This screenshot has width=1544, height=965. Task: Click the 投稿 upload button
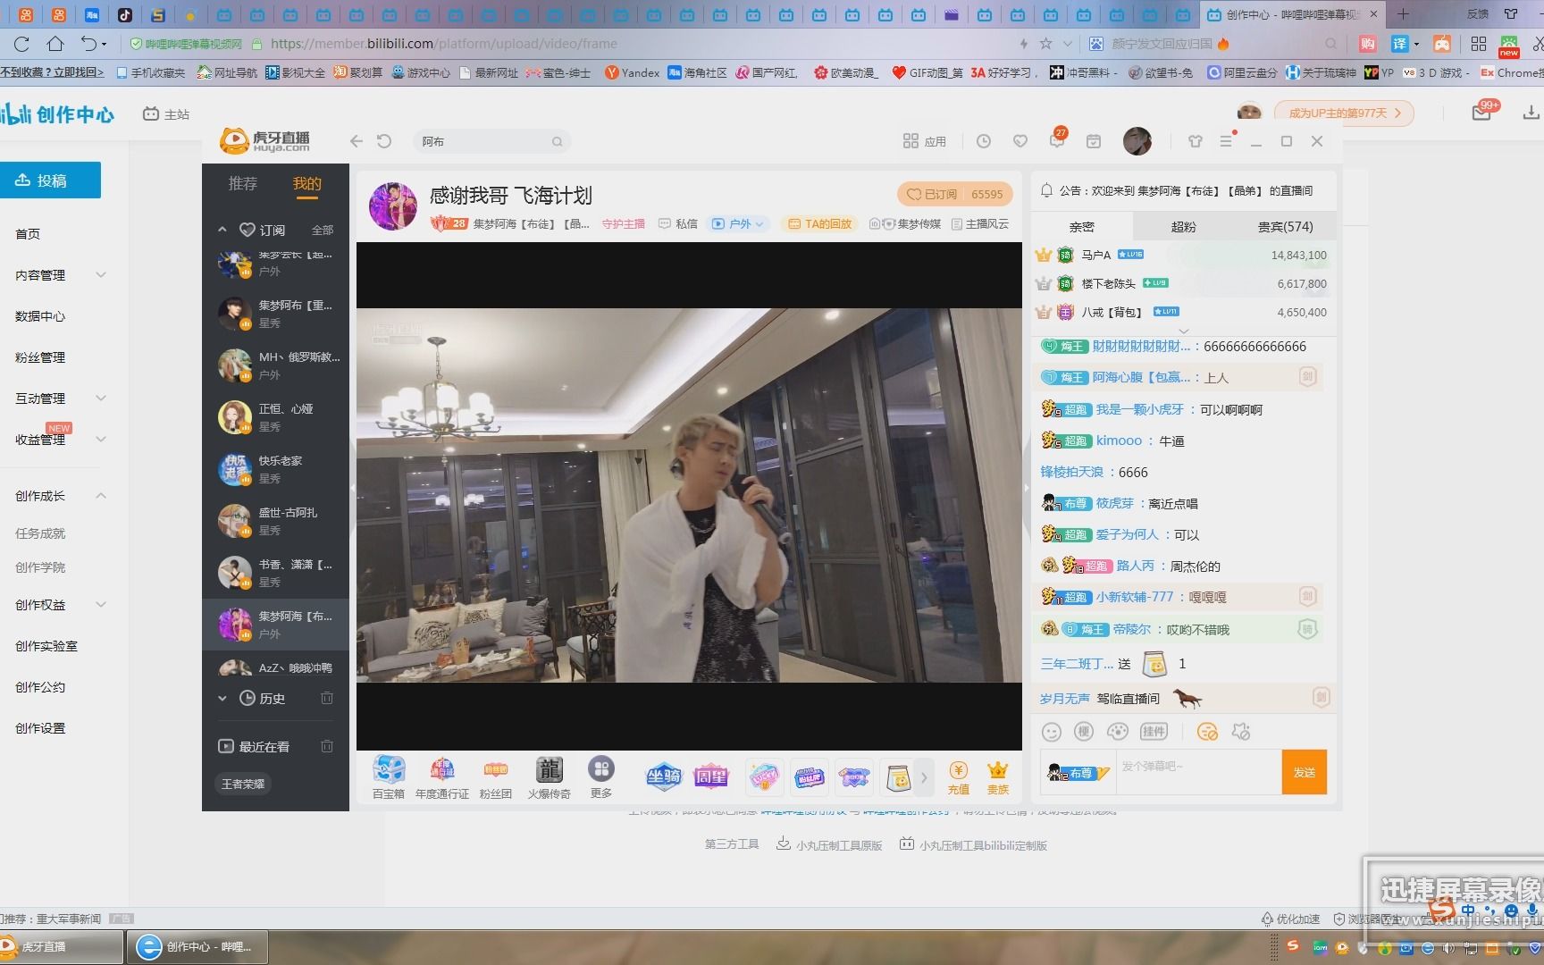[50, 180]
